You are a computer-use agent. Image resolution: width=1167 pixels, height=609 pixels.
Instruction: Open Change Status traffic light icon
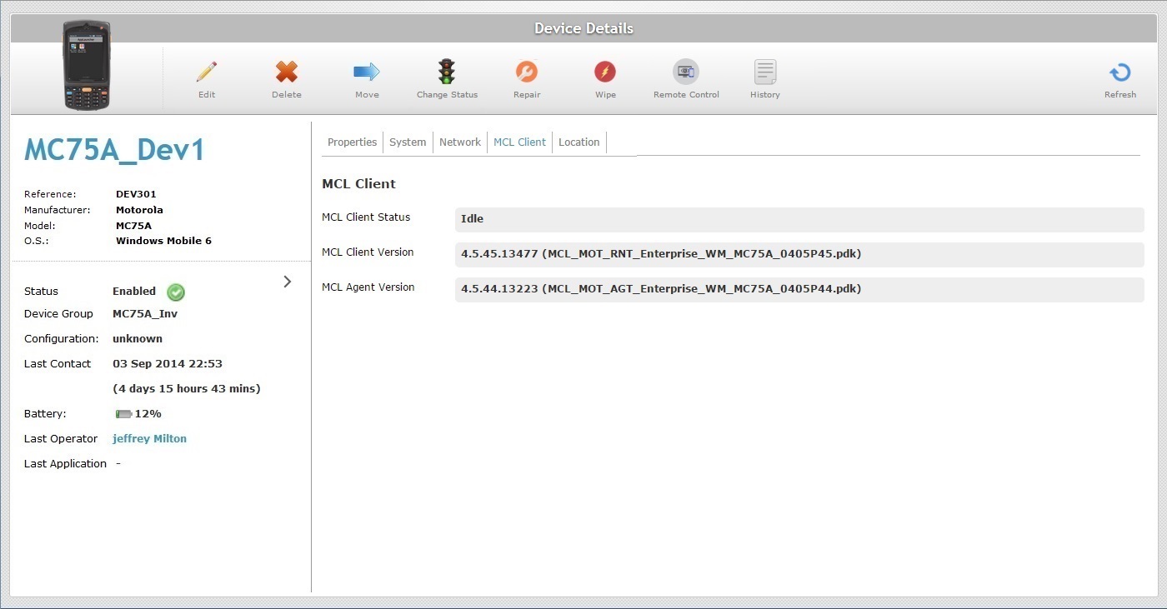[447, 72]
